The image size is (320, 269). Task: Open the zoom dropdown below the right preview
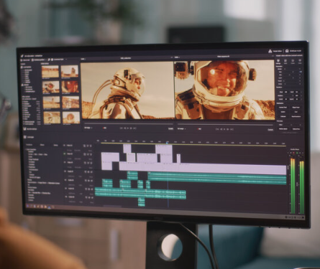coord(182,128)
